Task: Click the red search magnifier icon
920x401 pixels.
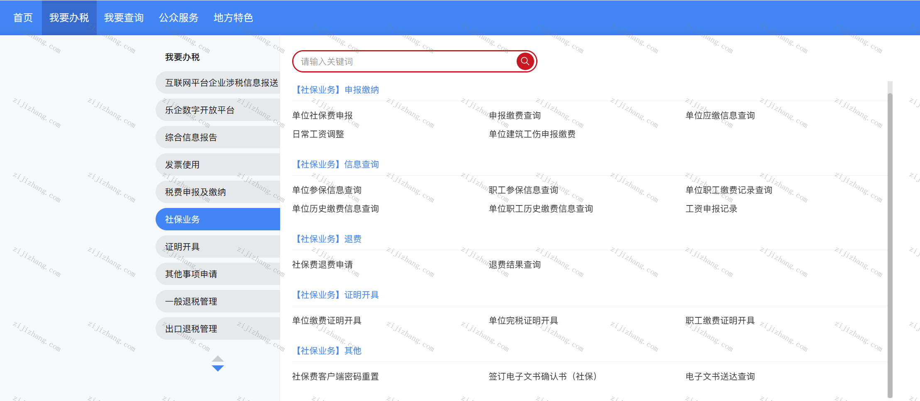Action: click(x=525, y=61)
